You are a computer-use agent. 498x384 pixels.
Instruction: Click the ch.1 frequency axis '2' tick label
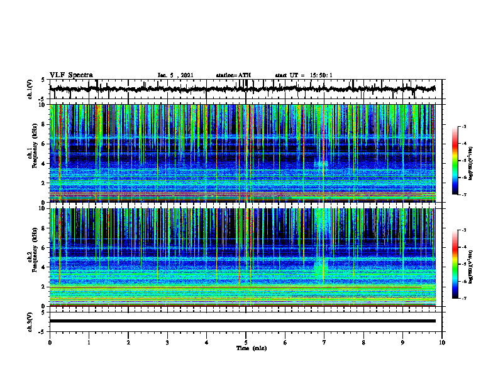point(45,183)
